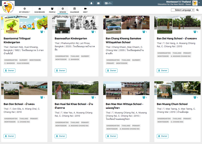Go to the Dashboard tab
The width and height of the screenshot is (202, 144).
coord(40,10)
